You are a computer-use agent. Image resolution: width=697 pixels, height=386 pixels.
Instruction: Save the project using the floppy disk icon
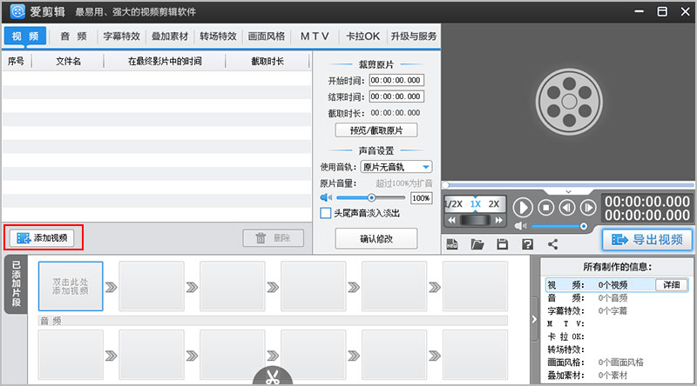click(x=502, y=244)
